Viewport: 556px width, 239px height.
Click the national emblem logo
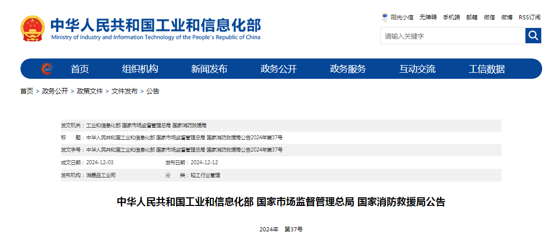coord(33,29)
